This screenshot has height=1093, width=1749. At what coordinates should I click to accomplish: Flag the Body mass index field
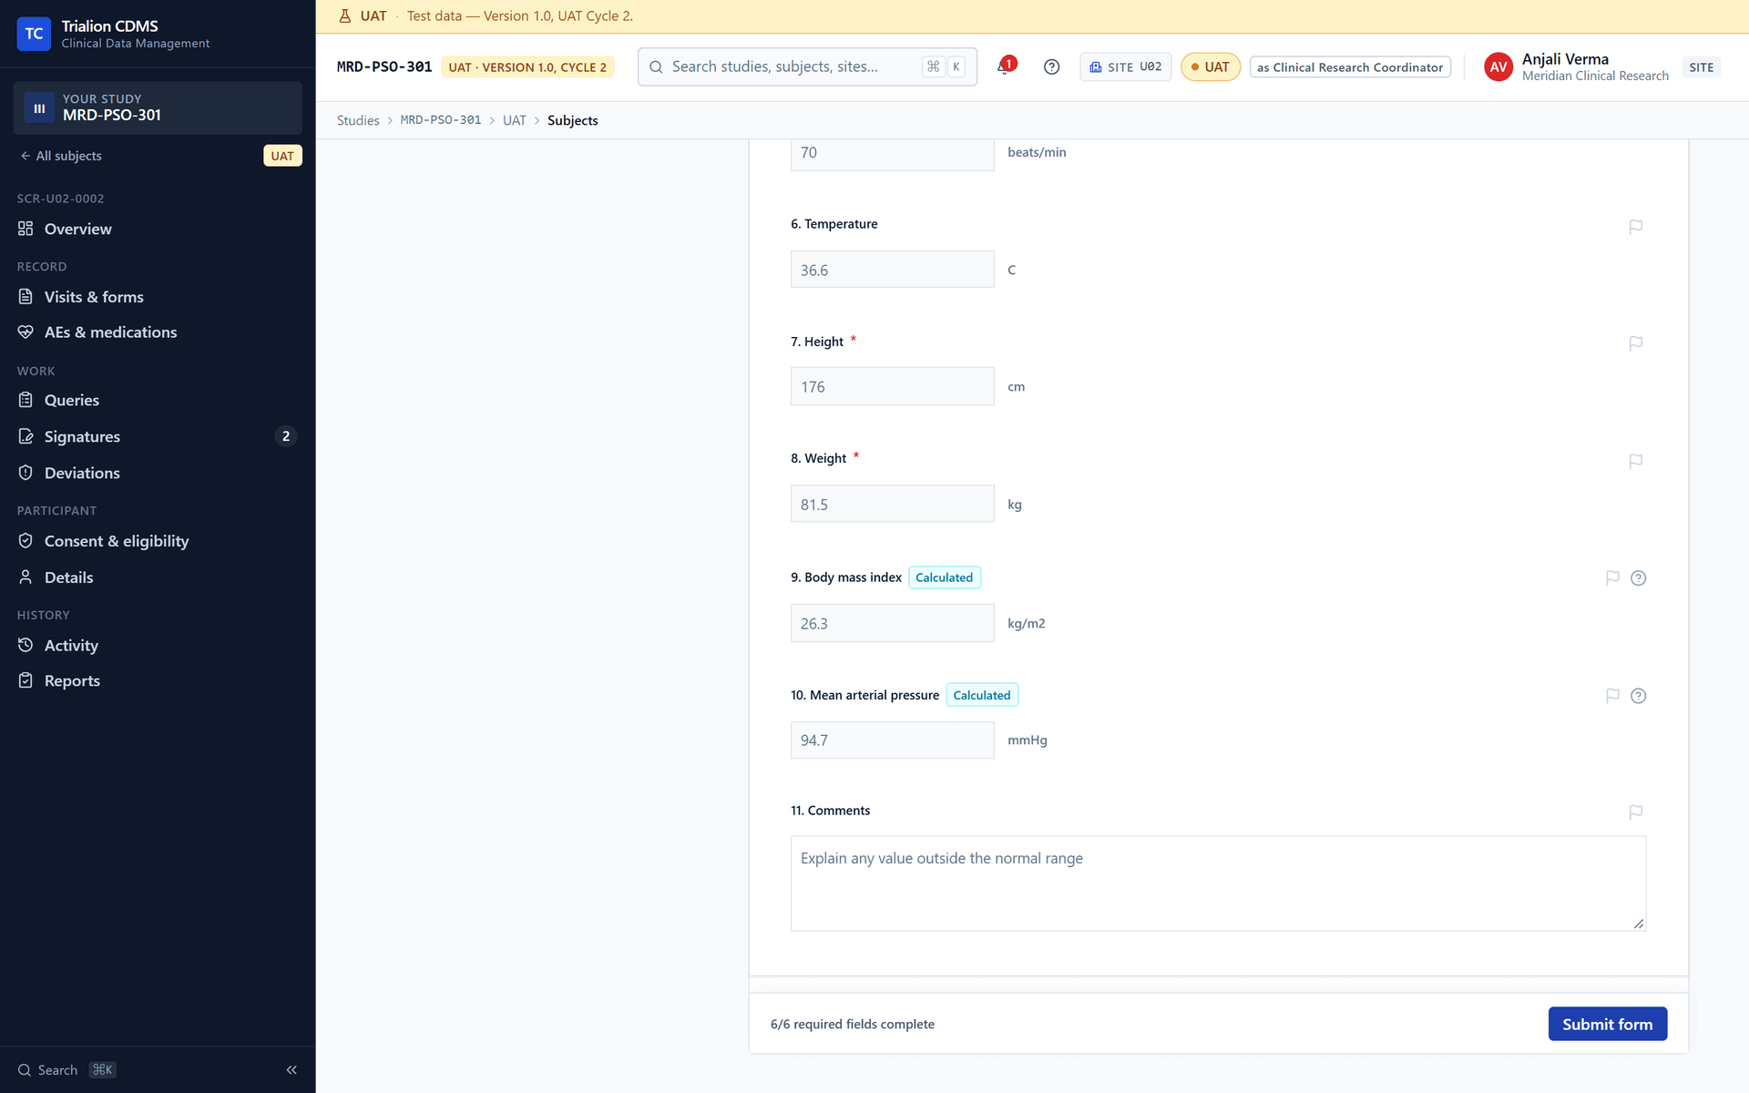pyautogui.click(x=1612, y=577)
